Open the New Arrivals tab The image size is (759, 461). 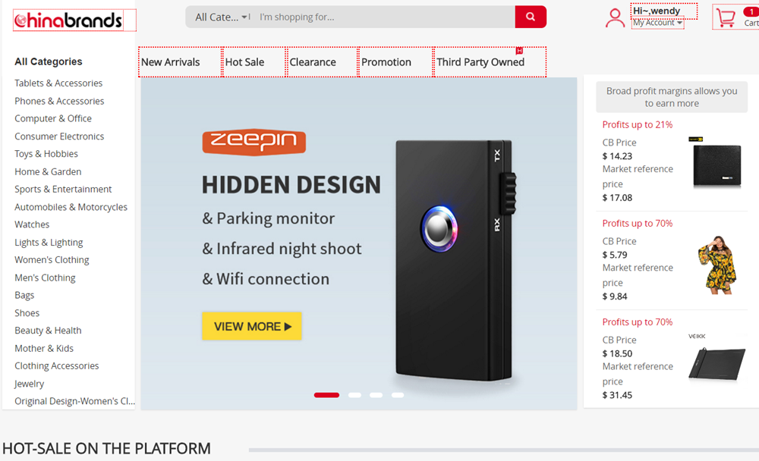(x=170, y=62)
